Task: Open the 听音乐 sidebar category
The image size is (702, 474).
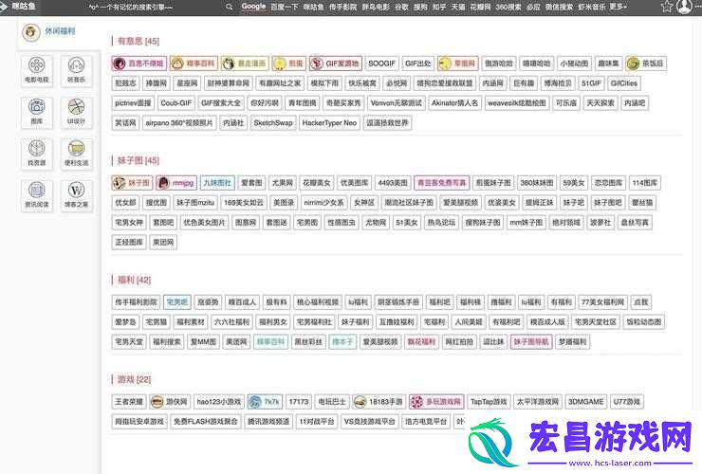Action: click(x=77, y=71)
